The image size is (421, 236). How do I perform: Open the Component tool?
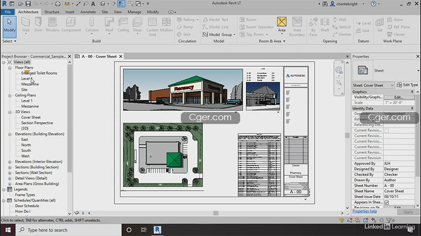click(71, 25)
